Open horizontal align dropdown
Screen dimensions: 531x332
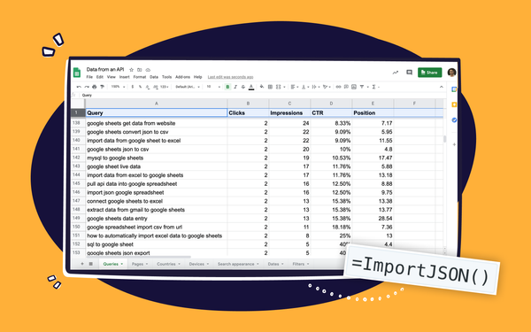coord(295,87)
